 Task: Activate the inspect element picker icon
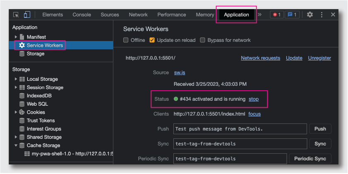[16, 15]
